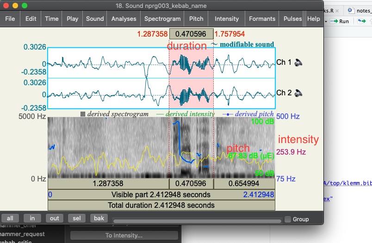The width and height of the screenshot is (372, 243).
Task: Click the 'To Intensity...' button
Action: [x=124, y=236]
